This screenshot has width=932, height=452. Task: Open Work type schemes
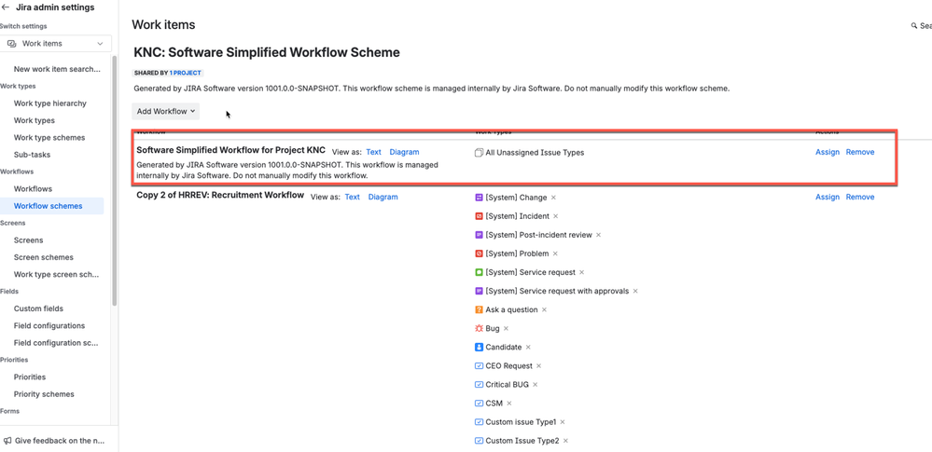tap(49, 138)
